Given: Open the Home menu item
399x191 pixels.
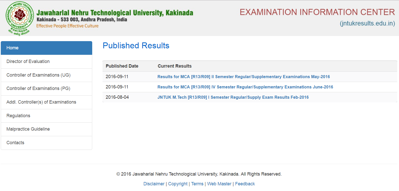Looking at the screenshot, I should (46, 48).
